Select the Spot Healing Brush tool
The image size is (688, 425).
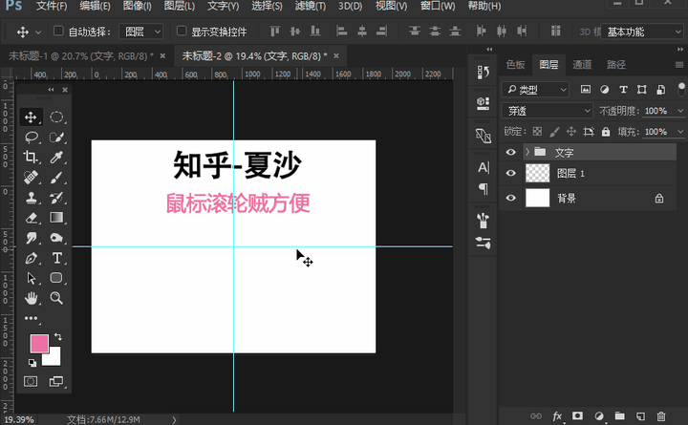click(x=31, y=178)
